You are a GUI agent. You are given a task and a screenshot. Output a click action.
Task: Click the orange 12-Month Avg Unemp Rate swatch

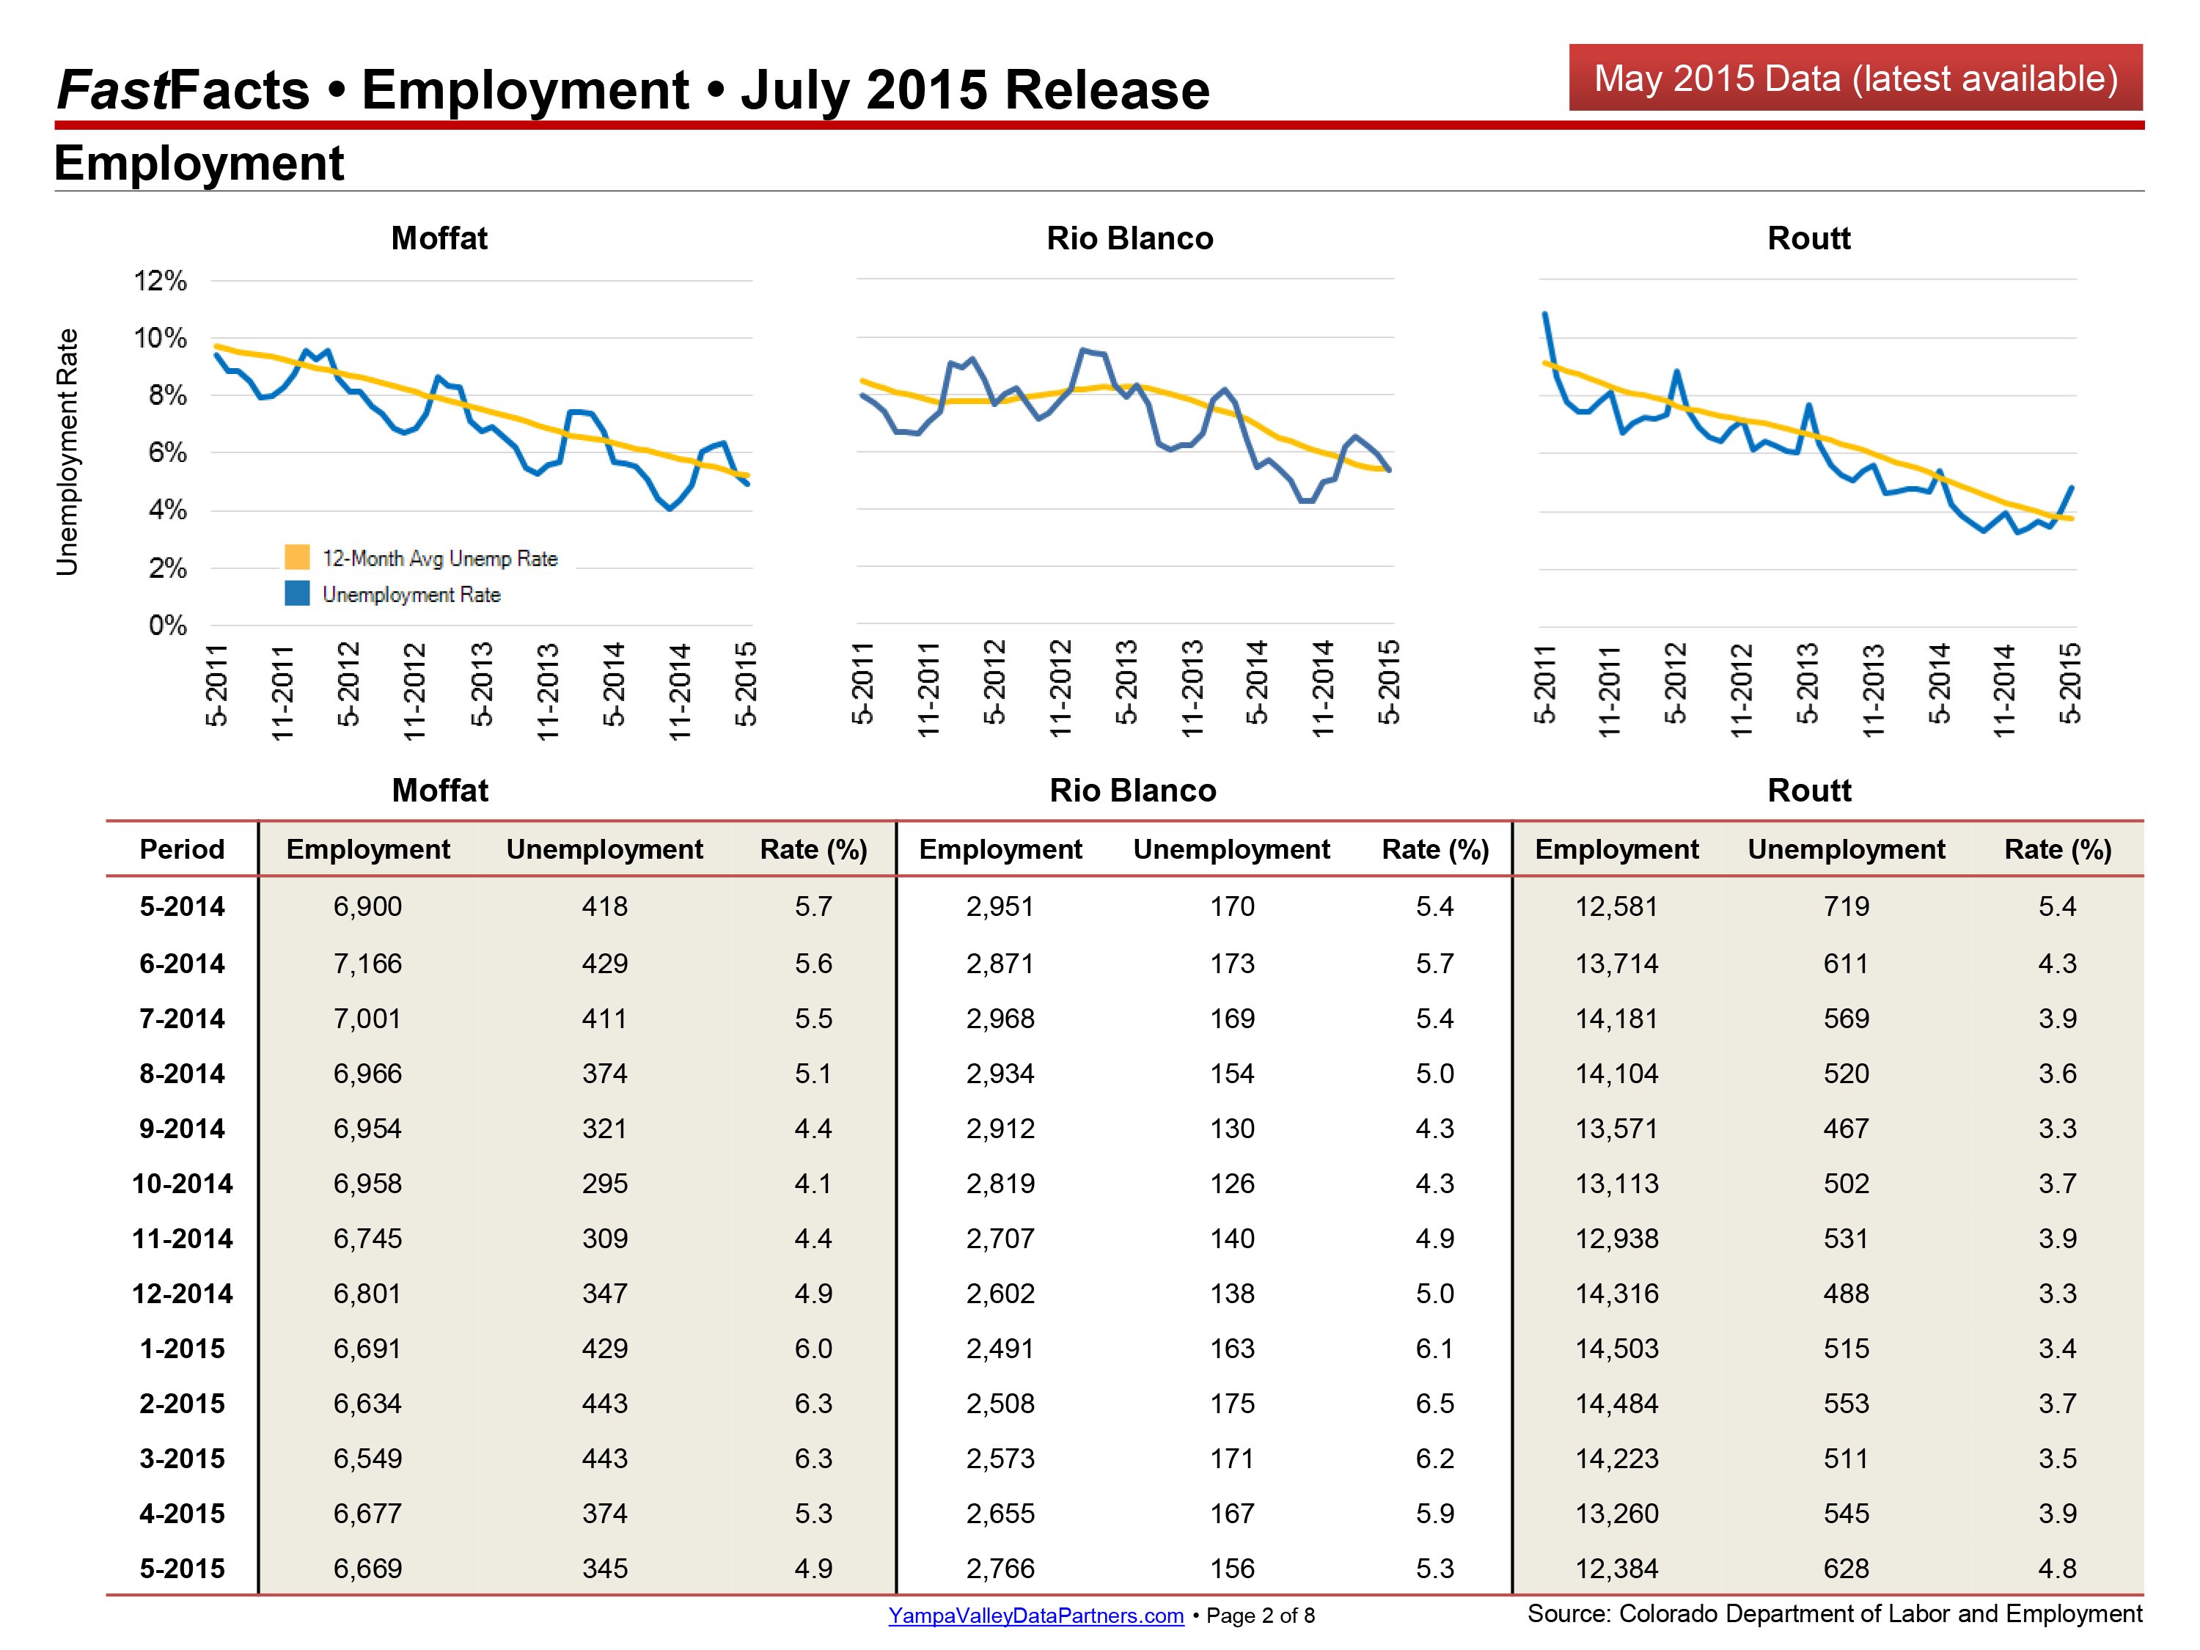pos(298,557)
